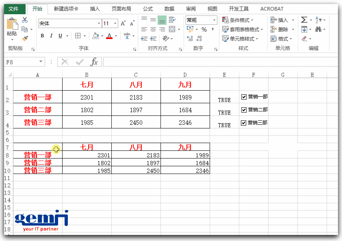Open the Font Color red swatch
Screen dimensions: 342x241
[x=110, y=36]
